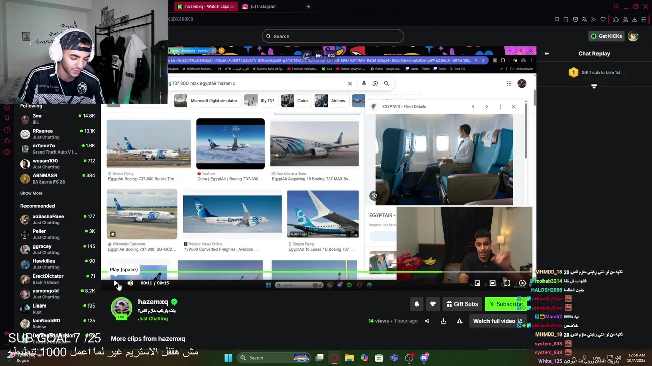
Task: Open Discord from the taskbar
Action: click(x=424, y=358)
